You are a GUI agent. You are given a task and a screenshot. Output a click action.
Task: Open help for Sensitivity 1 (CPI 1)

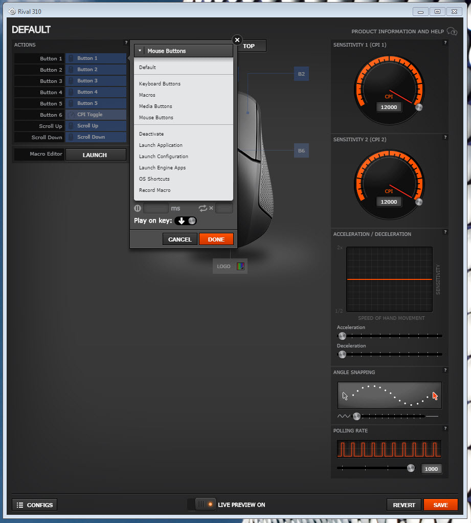click(445, 42)
